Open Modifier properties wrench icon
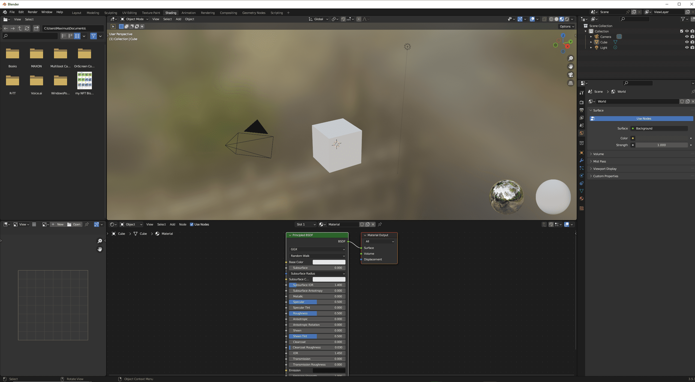This screenshot has height=382, width=695. tap(582, 160)
